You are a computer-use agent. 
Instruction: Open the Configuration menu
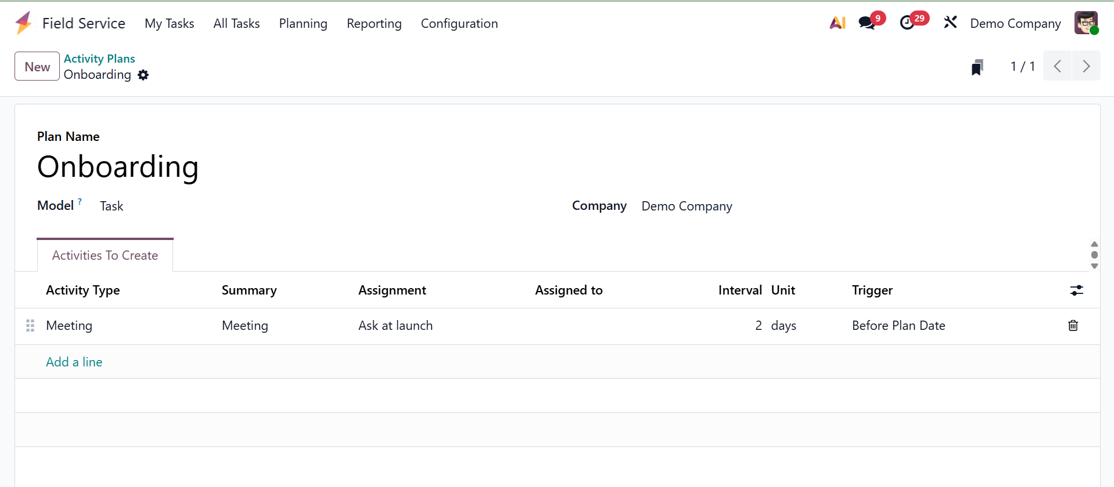coord(459,24)
